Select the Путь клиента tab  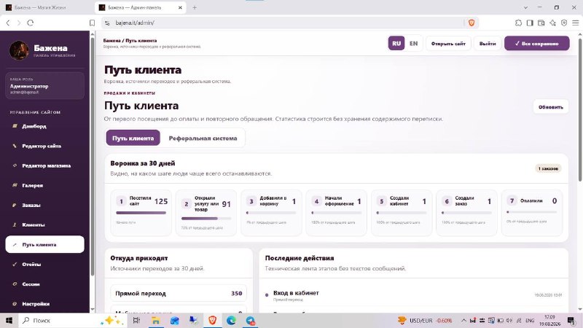click(x=133, y=138)
